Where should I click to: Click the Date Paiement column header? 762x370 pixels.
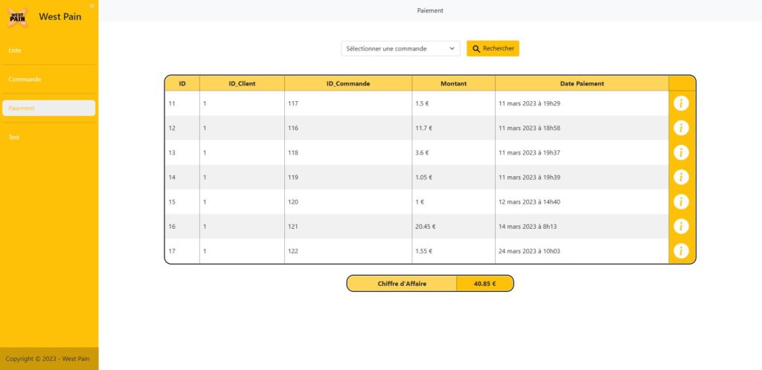click(x=582, y=83)
